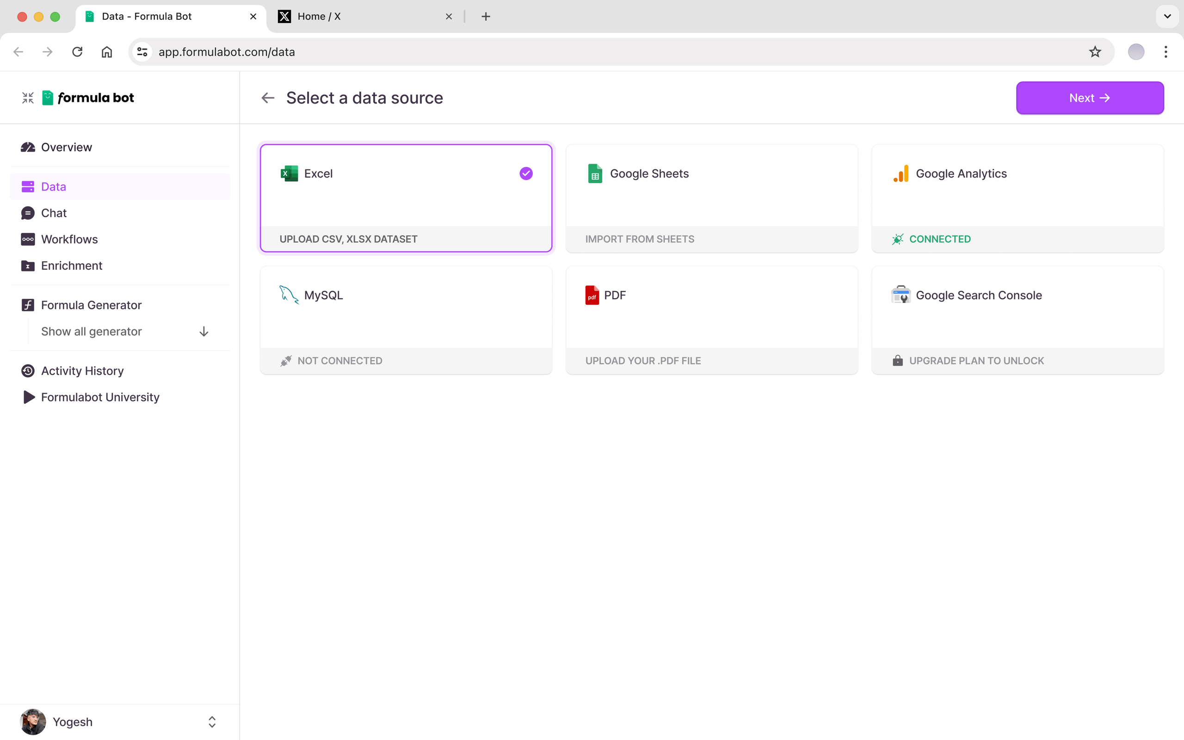1184x740 pixels.
Task: Click the Google Sheets icon
Action: (x=595, y=173)
